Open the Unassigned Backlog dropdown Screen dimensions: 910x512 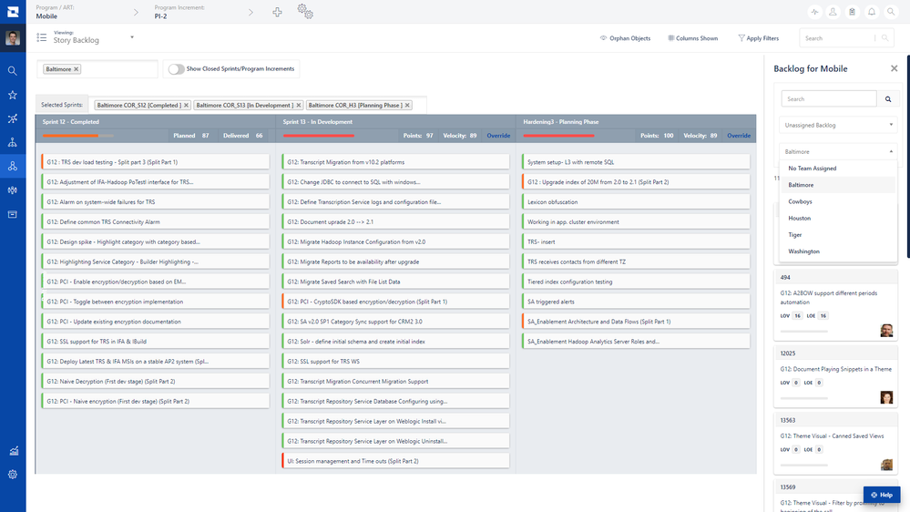pos(838,125)
